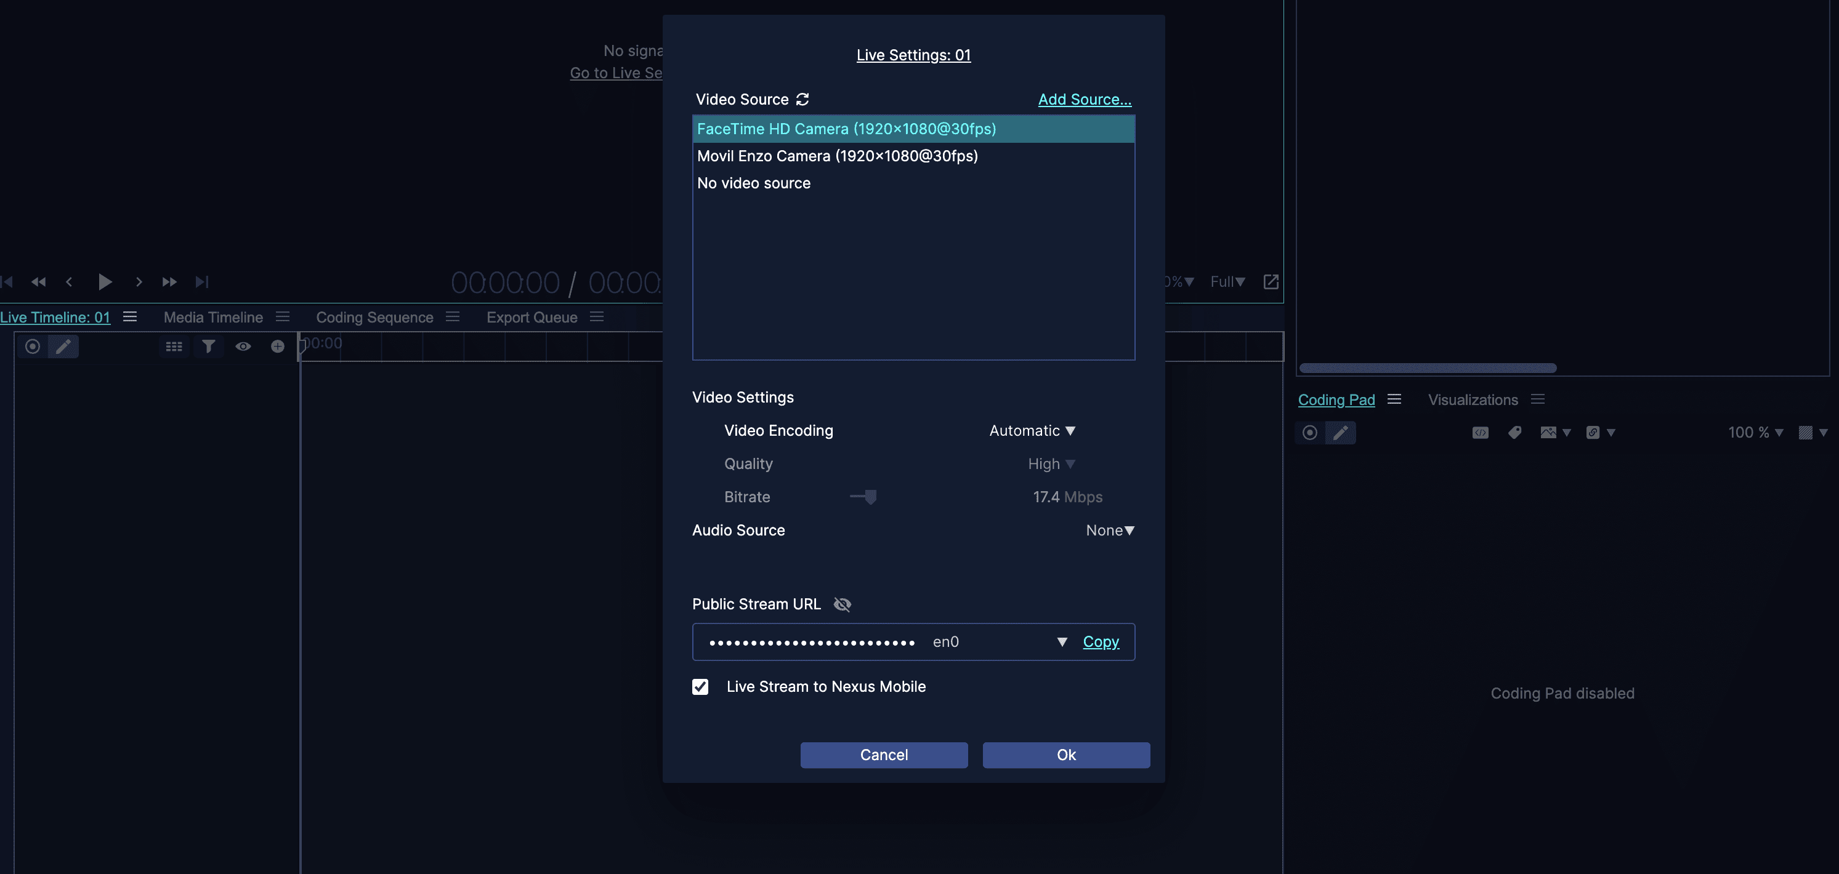The width and height of the screenshot is (1839, 874).
Task: Toggle Live Stream to Nexus Mobile checkbox
Action: pyautogui.click(x=700, y=686)
